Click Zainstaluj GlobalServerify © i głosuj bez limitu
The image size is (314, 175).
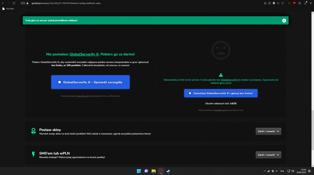pyautogui.click(x=221, y=93)
